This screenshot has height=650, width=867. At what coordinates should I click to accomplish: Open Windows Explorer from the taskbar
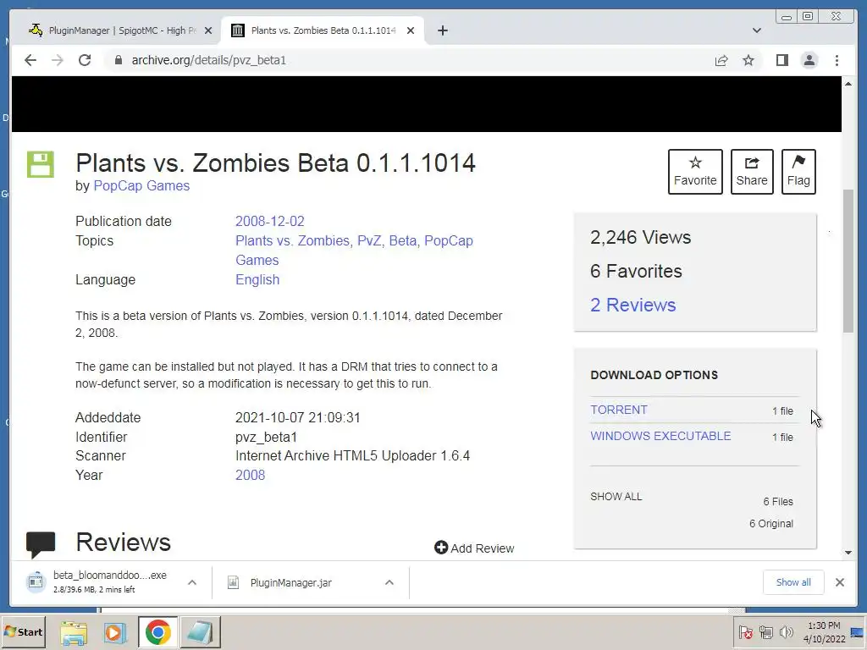click(x=74, y=632)
